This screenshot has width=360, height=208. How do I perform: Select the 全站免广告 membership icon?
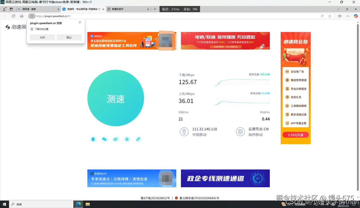click(x=287, y=71)
